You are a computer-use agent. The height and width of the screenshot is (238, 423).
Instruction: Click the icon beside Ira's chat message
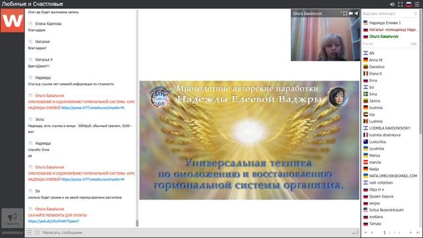pos(30,191)
